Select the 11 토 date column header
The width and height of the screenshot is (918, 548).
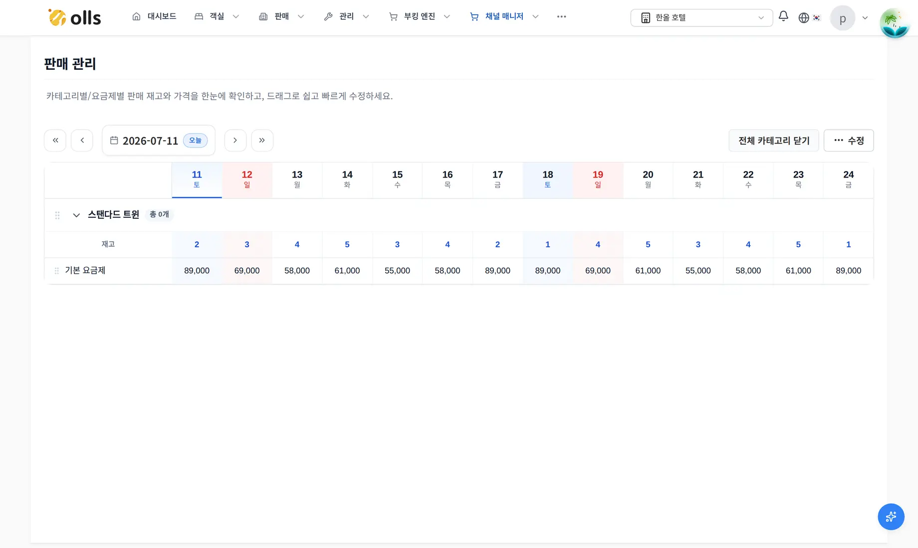coord(197,180)
